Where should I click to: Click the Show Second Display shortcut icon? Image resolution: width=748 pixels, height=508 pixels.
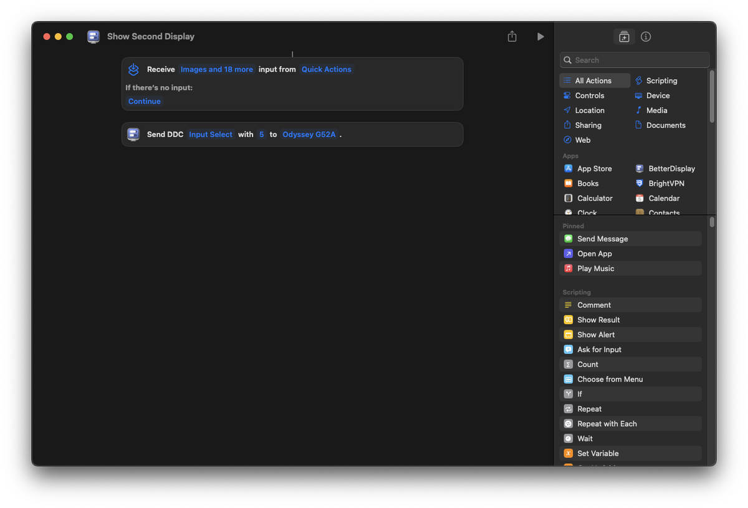coord(93,37)
